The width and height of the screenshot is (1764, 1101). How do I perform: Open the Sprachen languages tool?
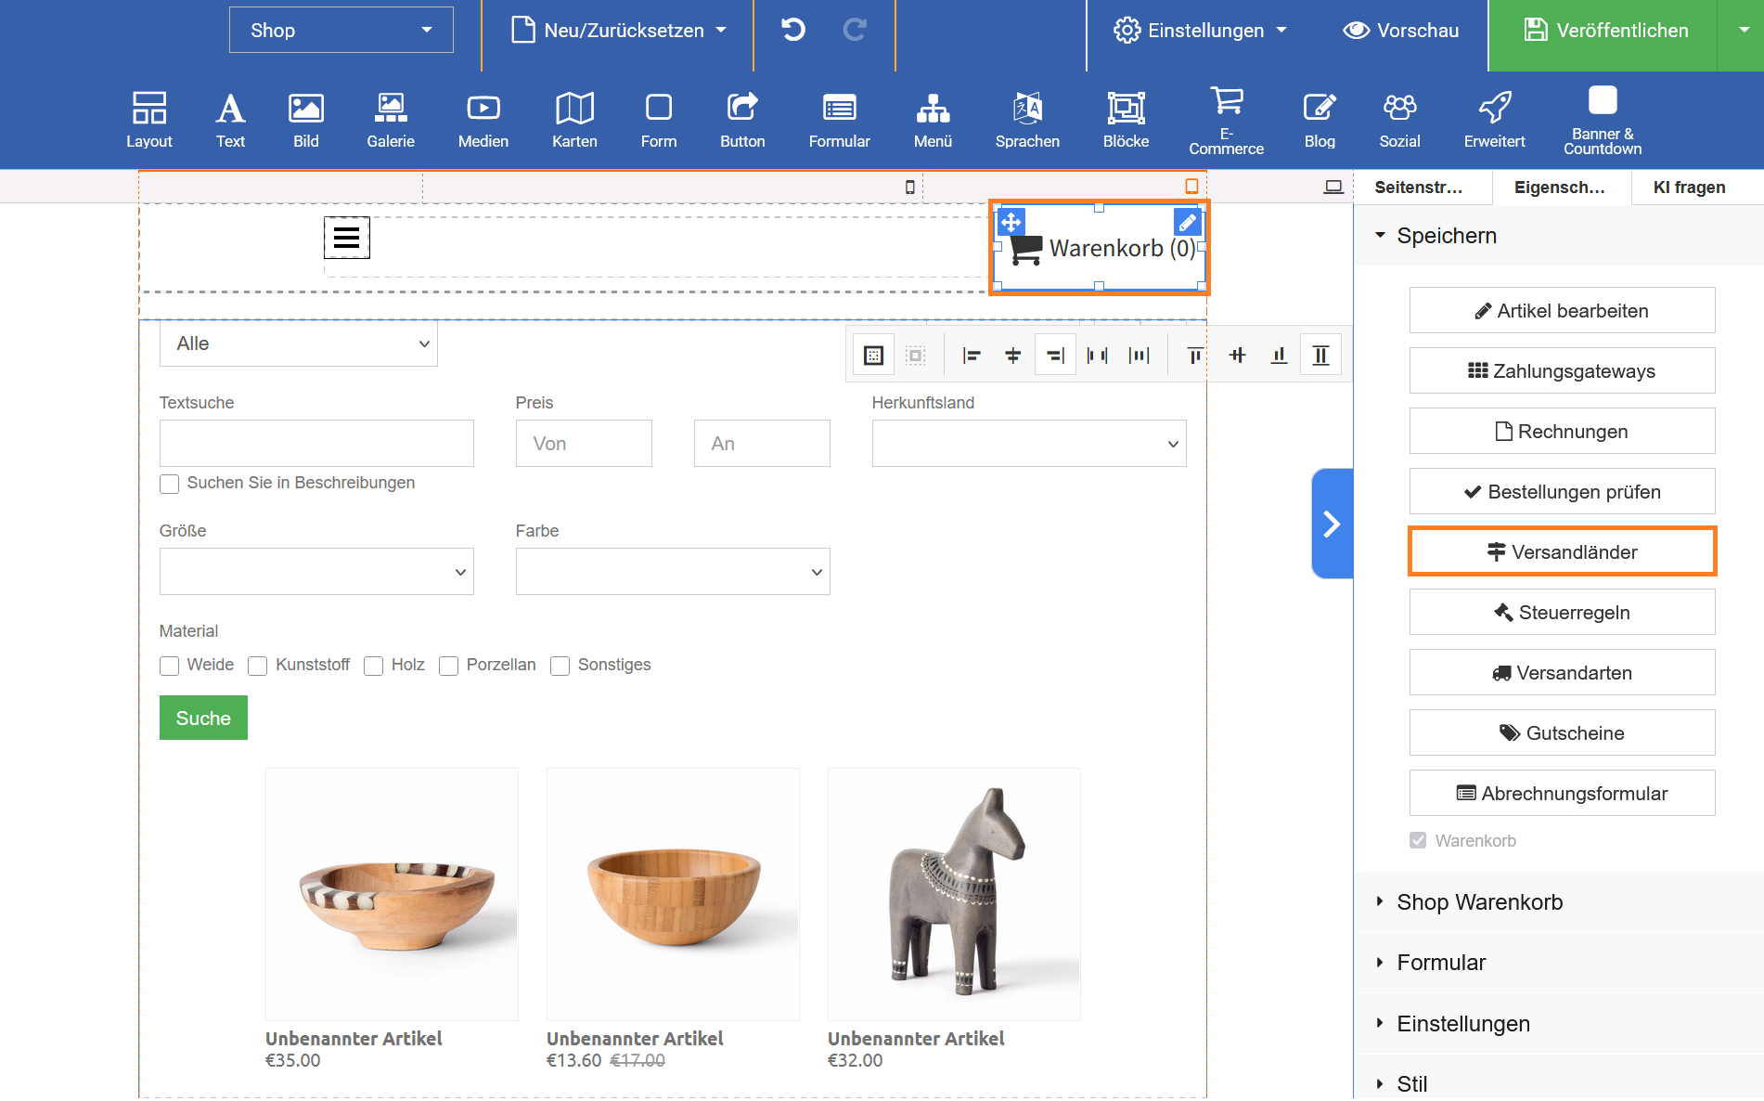[x=1027, y=121]
